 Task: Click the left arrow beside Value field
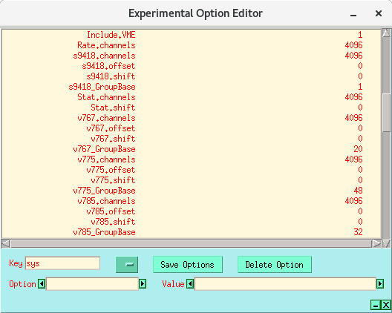point(190,284)
